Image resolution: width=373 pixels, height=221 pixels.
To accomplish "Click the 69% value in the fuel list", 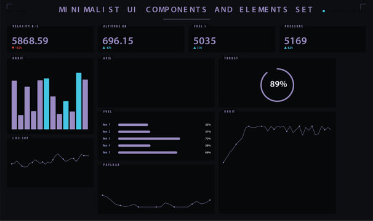I will (x=208, y=152).
